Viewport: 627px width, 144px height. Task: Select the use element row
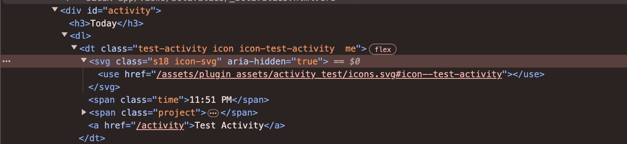tap(321, 74)
